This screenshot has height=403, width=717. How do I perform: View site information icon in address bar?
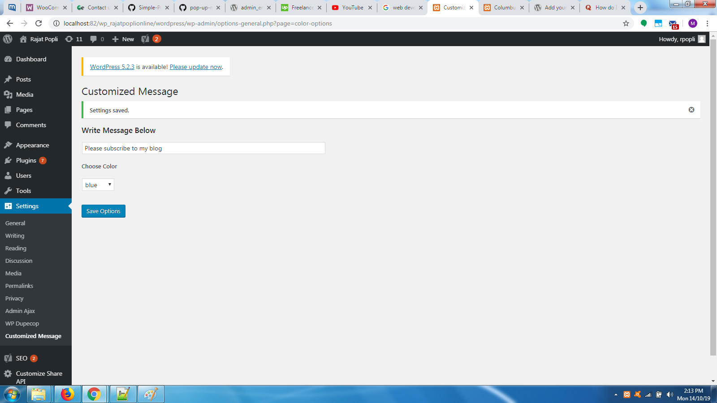point(56,23)
